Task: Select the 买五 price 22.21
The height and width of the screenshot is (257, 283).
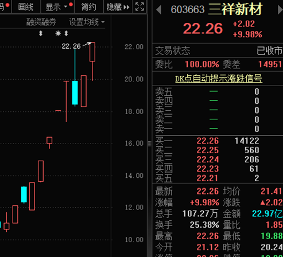Action: tap(207, 178)
